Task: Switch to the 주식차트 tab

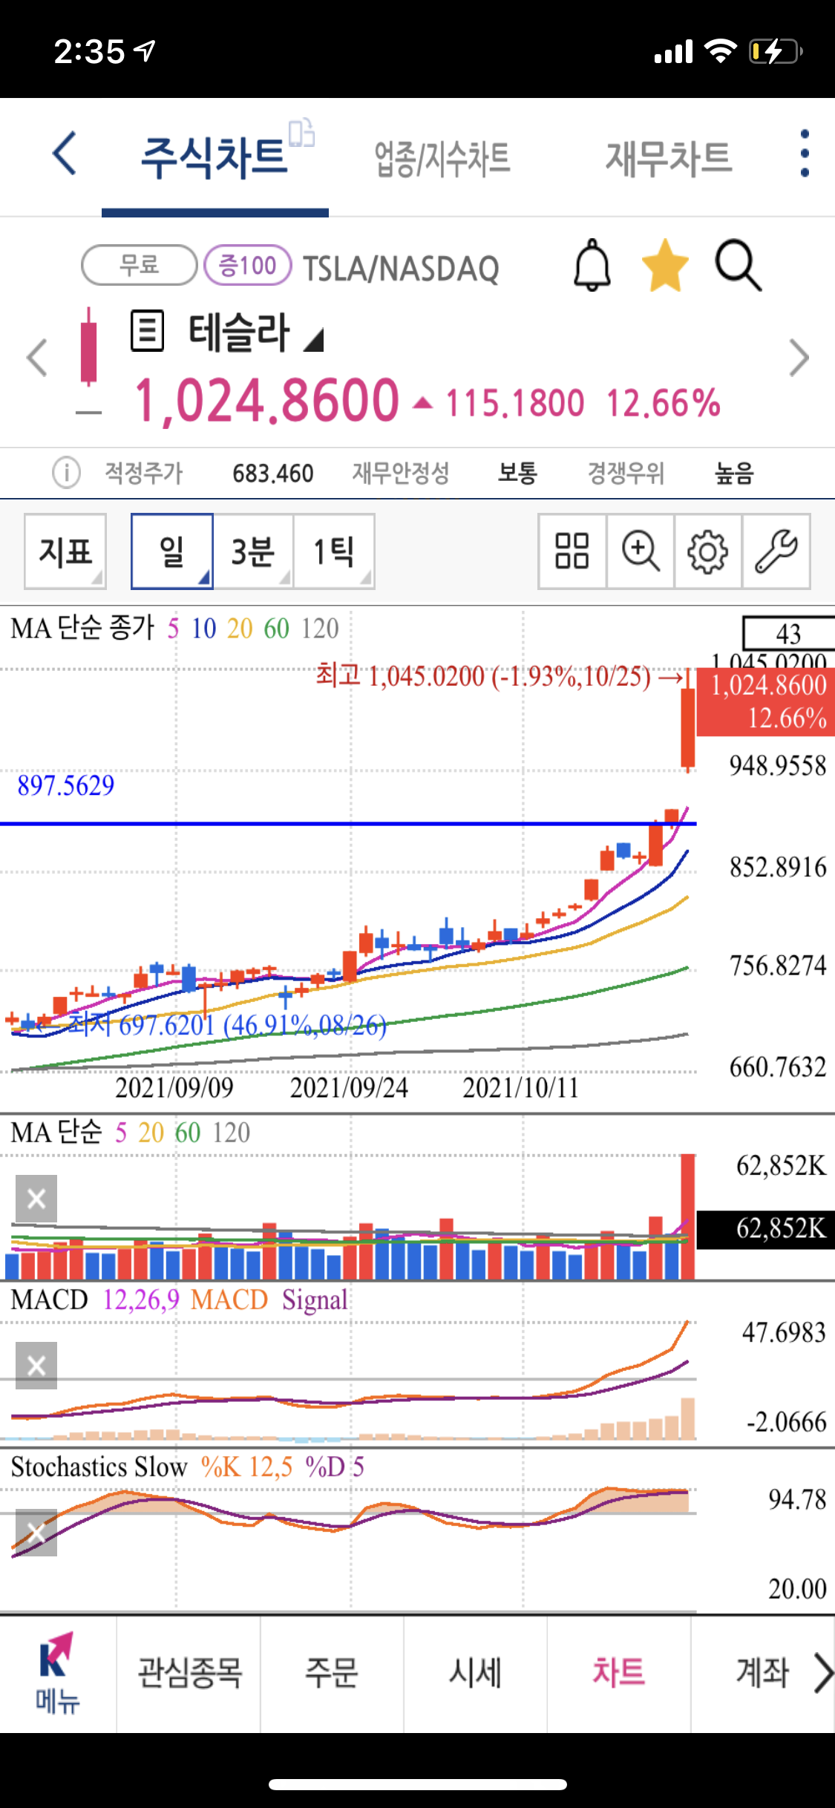Action: [215, 157]
